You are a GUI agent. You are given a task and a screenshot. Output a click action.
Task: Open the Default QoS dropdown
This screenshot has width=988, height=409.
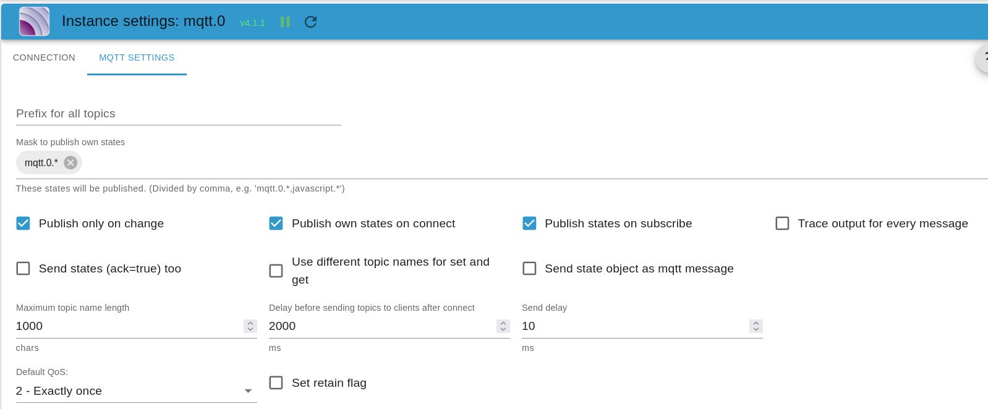point(136,391)
